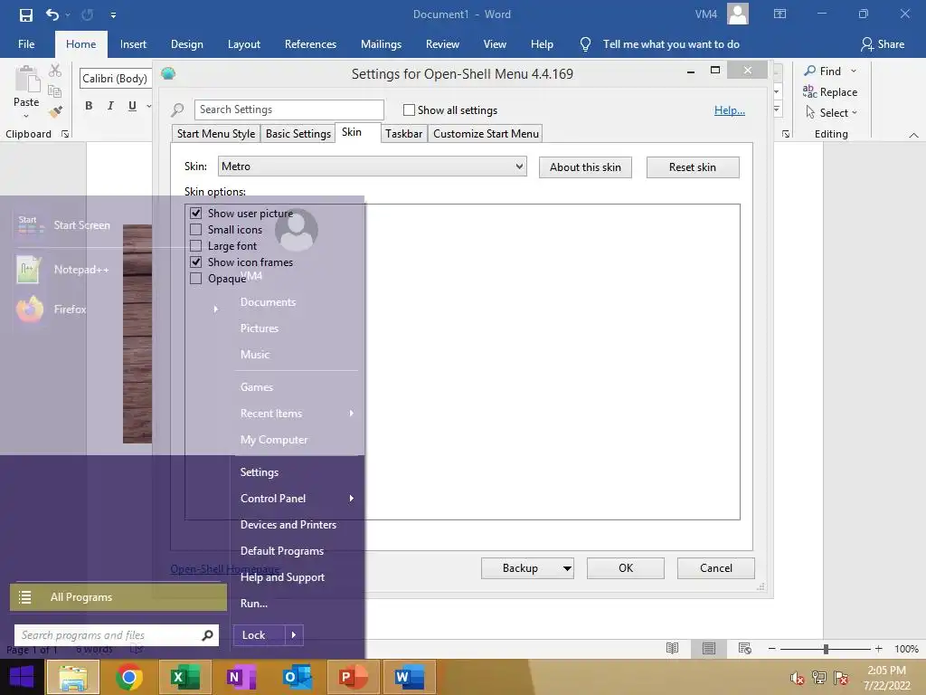The image size is (926, 695).
Task: Switch to the References ribbon tab
Action: [x=310, y=44]
